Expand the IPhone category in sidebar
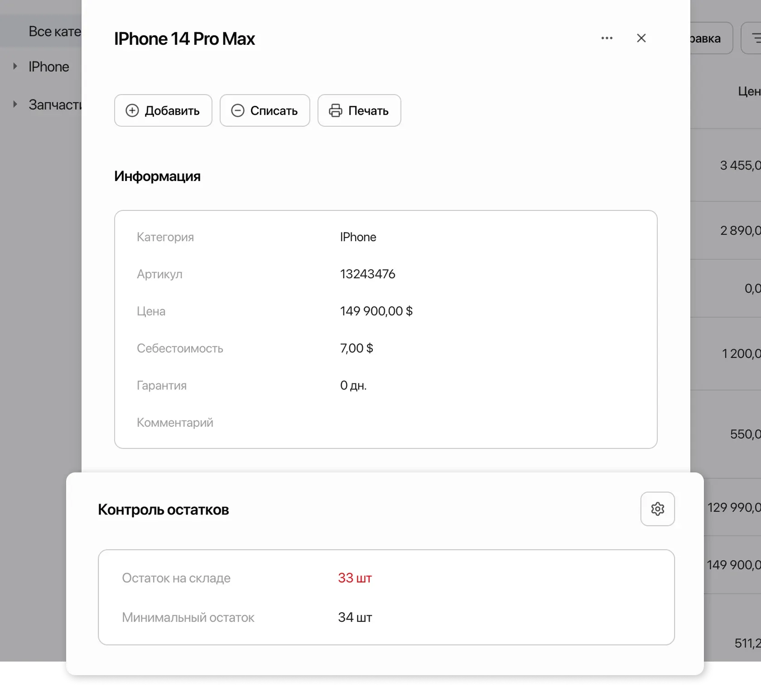The width and height of the screenshot is (761, 686). coord(15,66)
